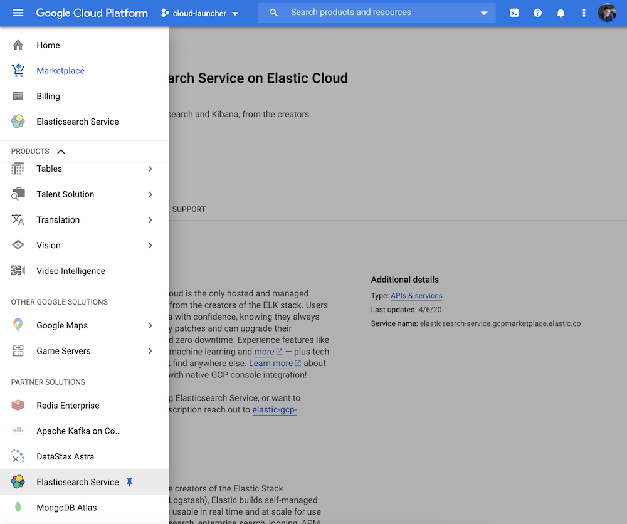This screenshot has height=524, width=627.
Task: Select Video Intelligence menu item
Action: [85, 271]
